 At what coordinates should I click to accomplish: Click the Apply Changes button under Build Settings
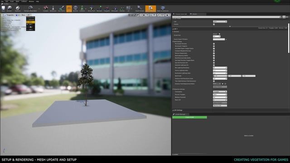[x=220, y=86]
